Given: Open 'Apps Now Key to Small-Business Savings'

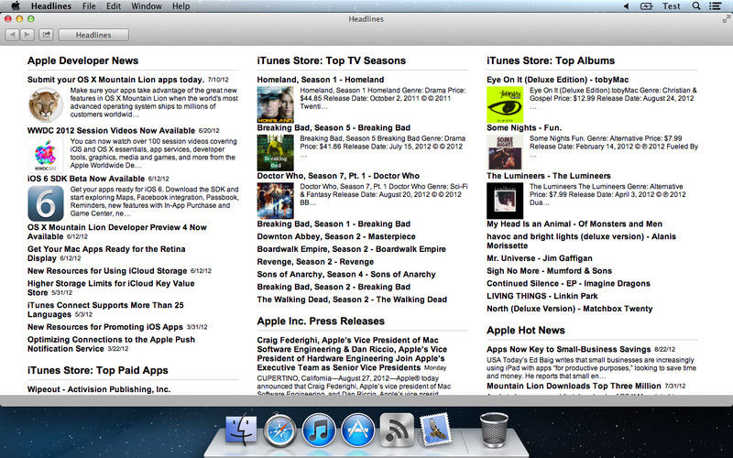Looking at the screenshot, I should 568,349.
